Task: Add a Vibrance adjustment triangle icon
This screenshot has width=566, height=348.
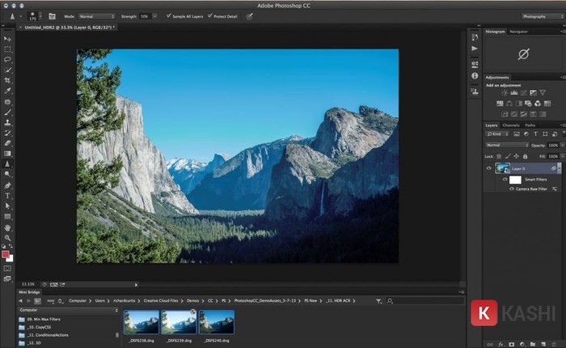Action: click(543, 93)
